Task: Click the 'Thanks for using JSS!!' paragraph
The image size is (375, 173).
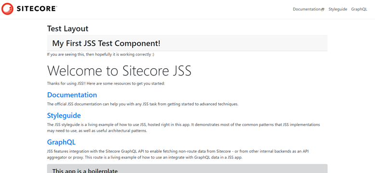Action: pyautogui.click(x=106, y=84)
